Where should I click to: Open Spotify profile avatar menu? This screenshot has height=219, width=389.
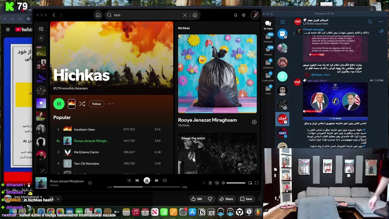coord(255,15)
